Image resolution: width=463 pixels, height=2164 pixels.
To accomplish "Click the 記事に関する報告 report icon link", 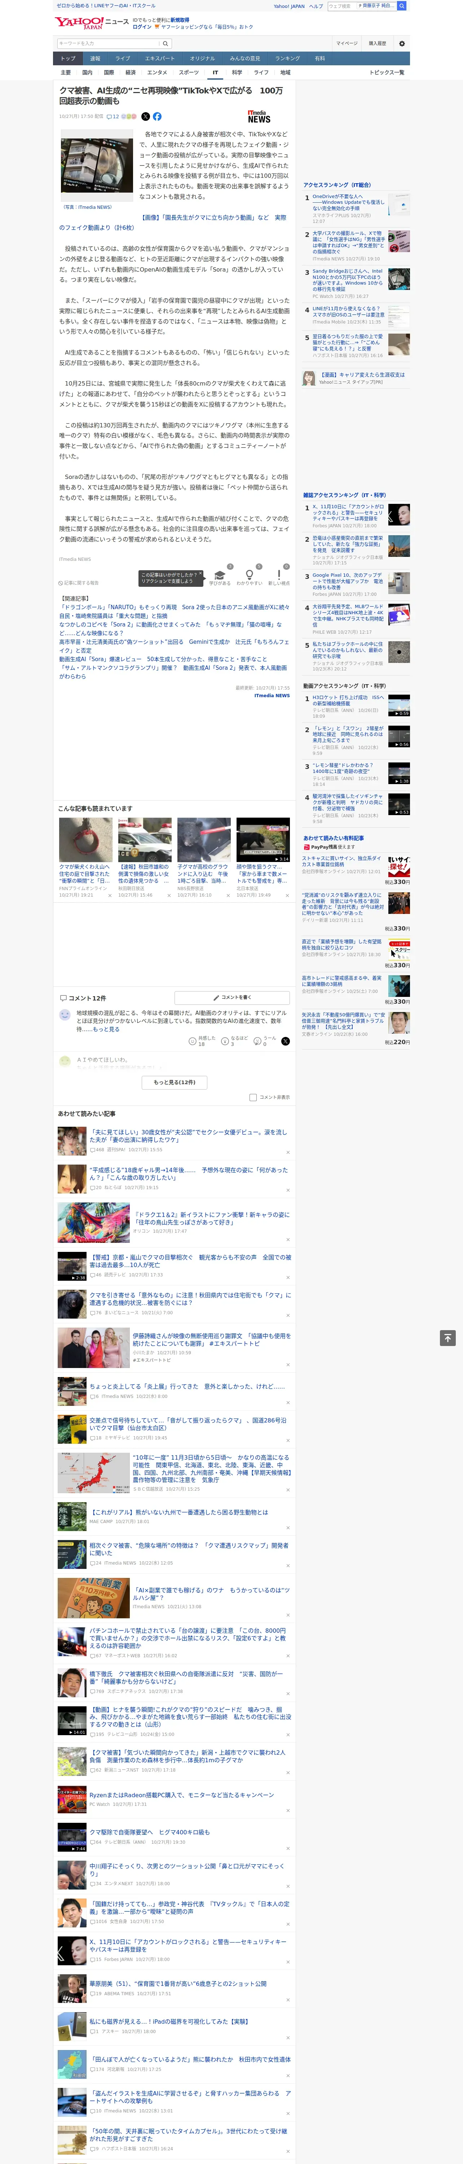I will tap(78, 582).
